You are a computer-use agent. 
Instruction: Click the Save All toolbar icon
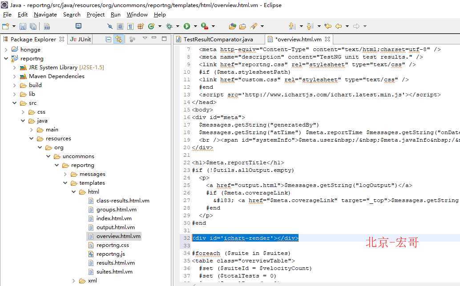(33, 26)
